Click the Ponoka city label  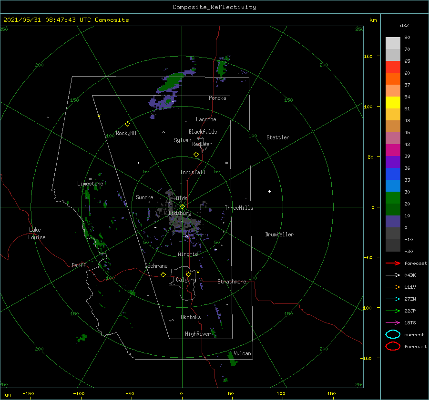(x=217, y=98)
